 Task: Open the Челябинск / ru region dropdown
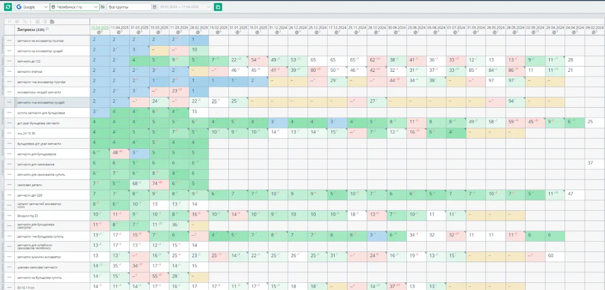tap(75, 7)
